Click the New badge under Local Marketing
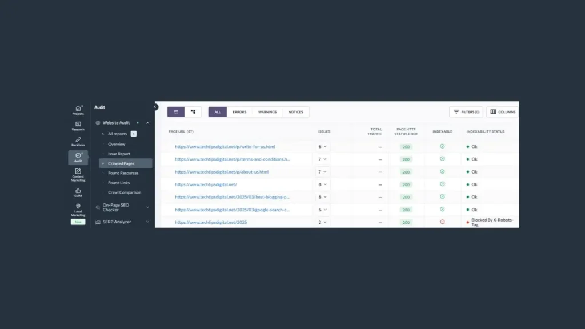 [x=78, y=222]
